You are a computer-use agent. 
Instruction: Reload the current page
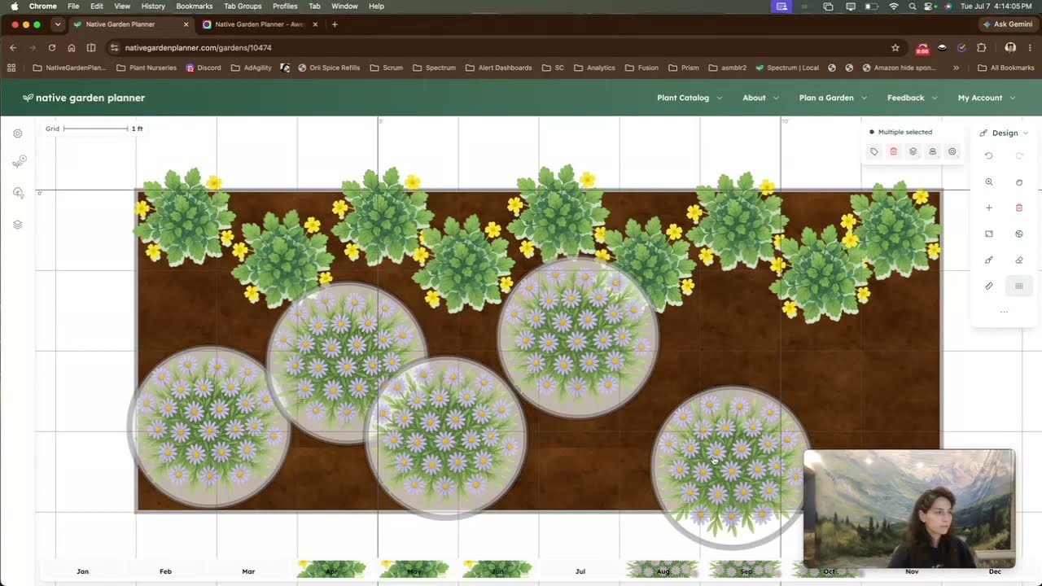click(52, 48)
